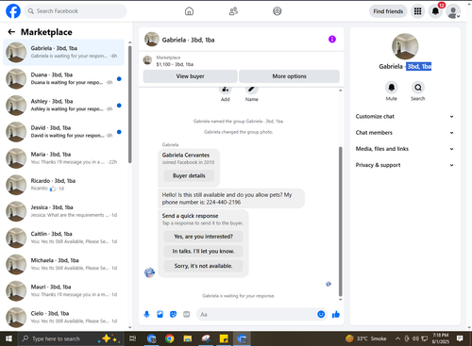This screenshot has height=346, width=472.
Task: Open the Menu grid icon
Action: (x=417, y=11)
